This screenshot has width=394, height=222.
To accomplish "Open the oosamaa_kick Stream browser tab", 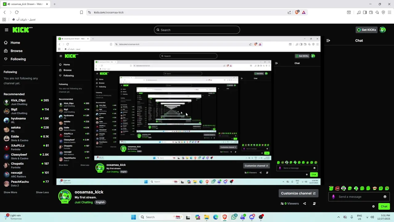I will coord(26,4).
